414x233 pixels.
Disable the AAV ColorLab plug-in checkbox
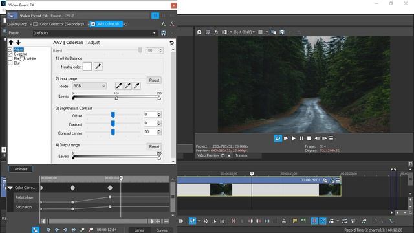coord(93,24)
